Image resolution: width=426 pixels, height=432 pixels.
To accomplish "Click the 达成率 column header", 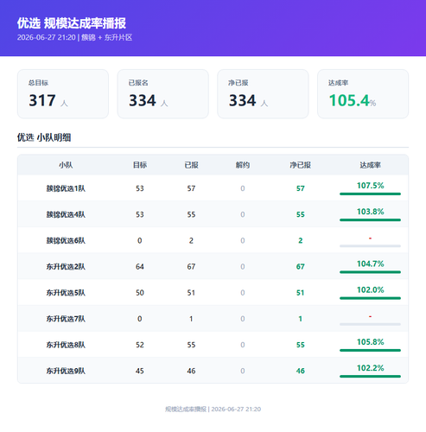I will [370, 165].
